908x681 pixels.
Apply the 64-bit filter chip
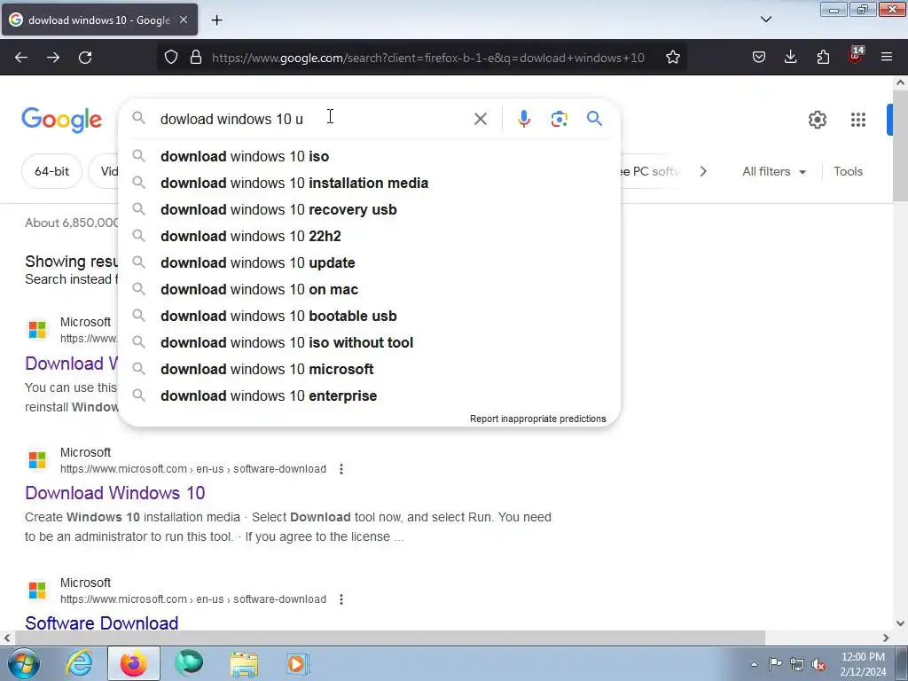(x=51, y=171)
